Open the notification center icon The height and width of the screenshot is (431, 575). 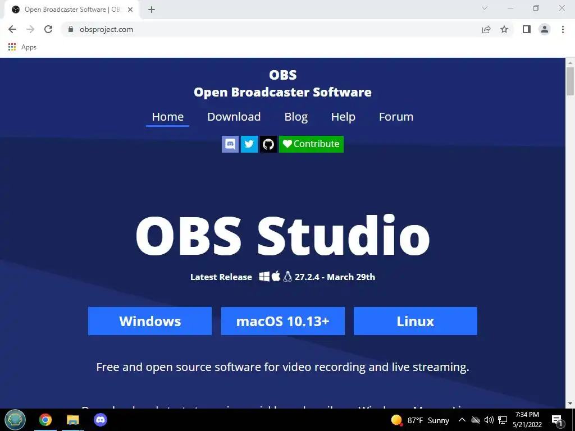coord(557,420)
